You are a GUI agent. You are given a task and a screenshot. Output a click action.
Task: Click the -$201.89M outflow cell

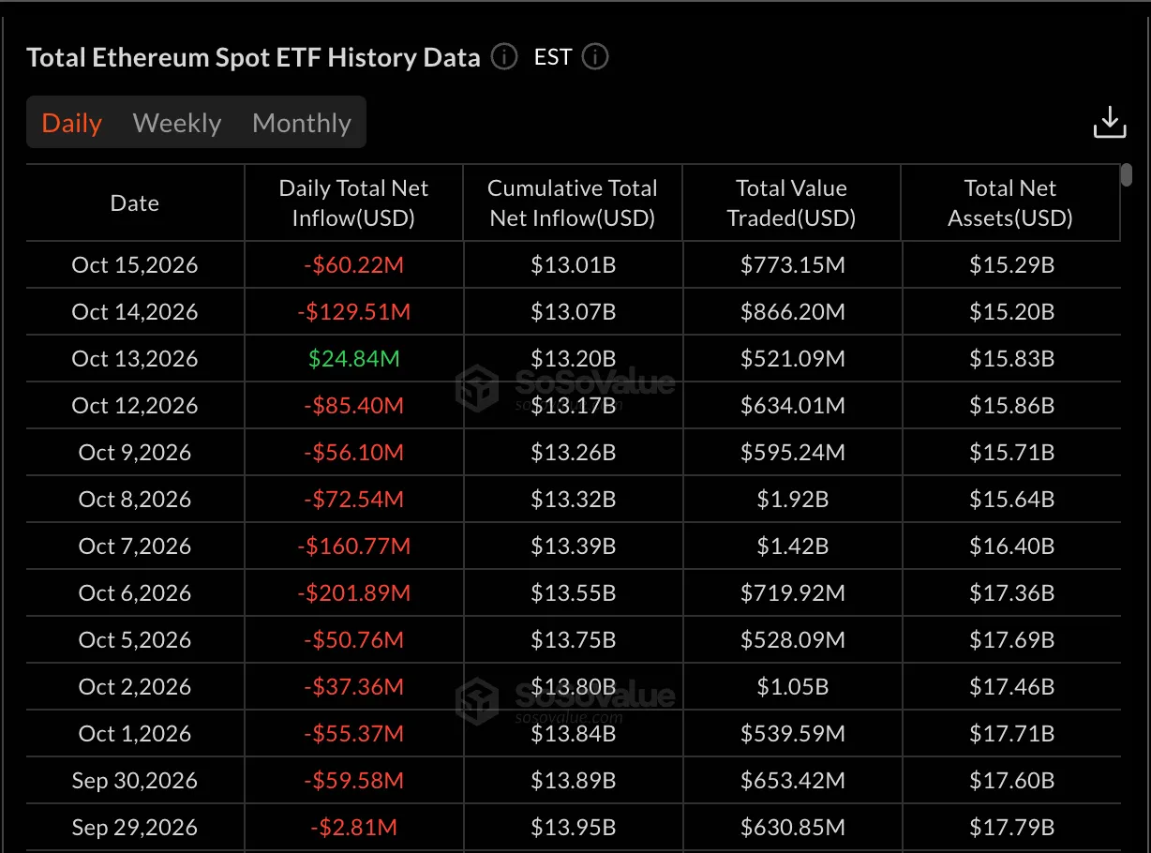point(353,593)
